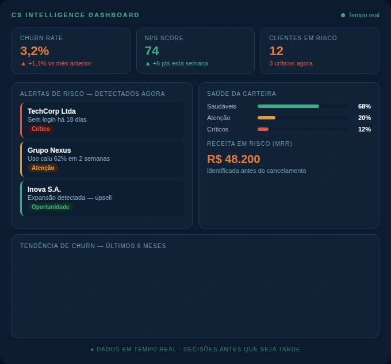Click the green NPS increase arrow
Image resolution: width=391 pixels, height=364 pixels.
[148, 64]
